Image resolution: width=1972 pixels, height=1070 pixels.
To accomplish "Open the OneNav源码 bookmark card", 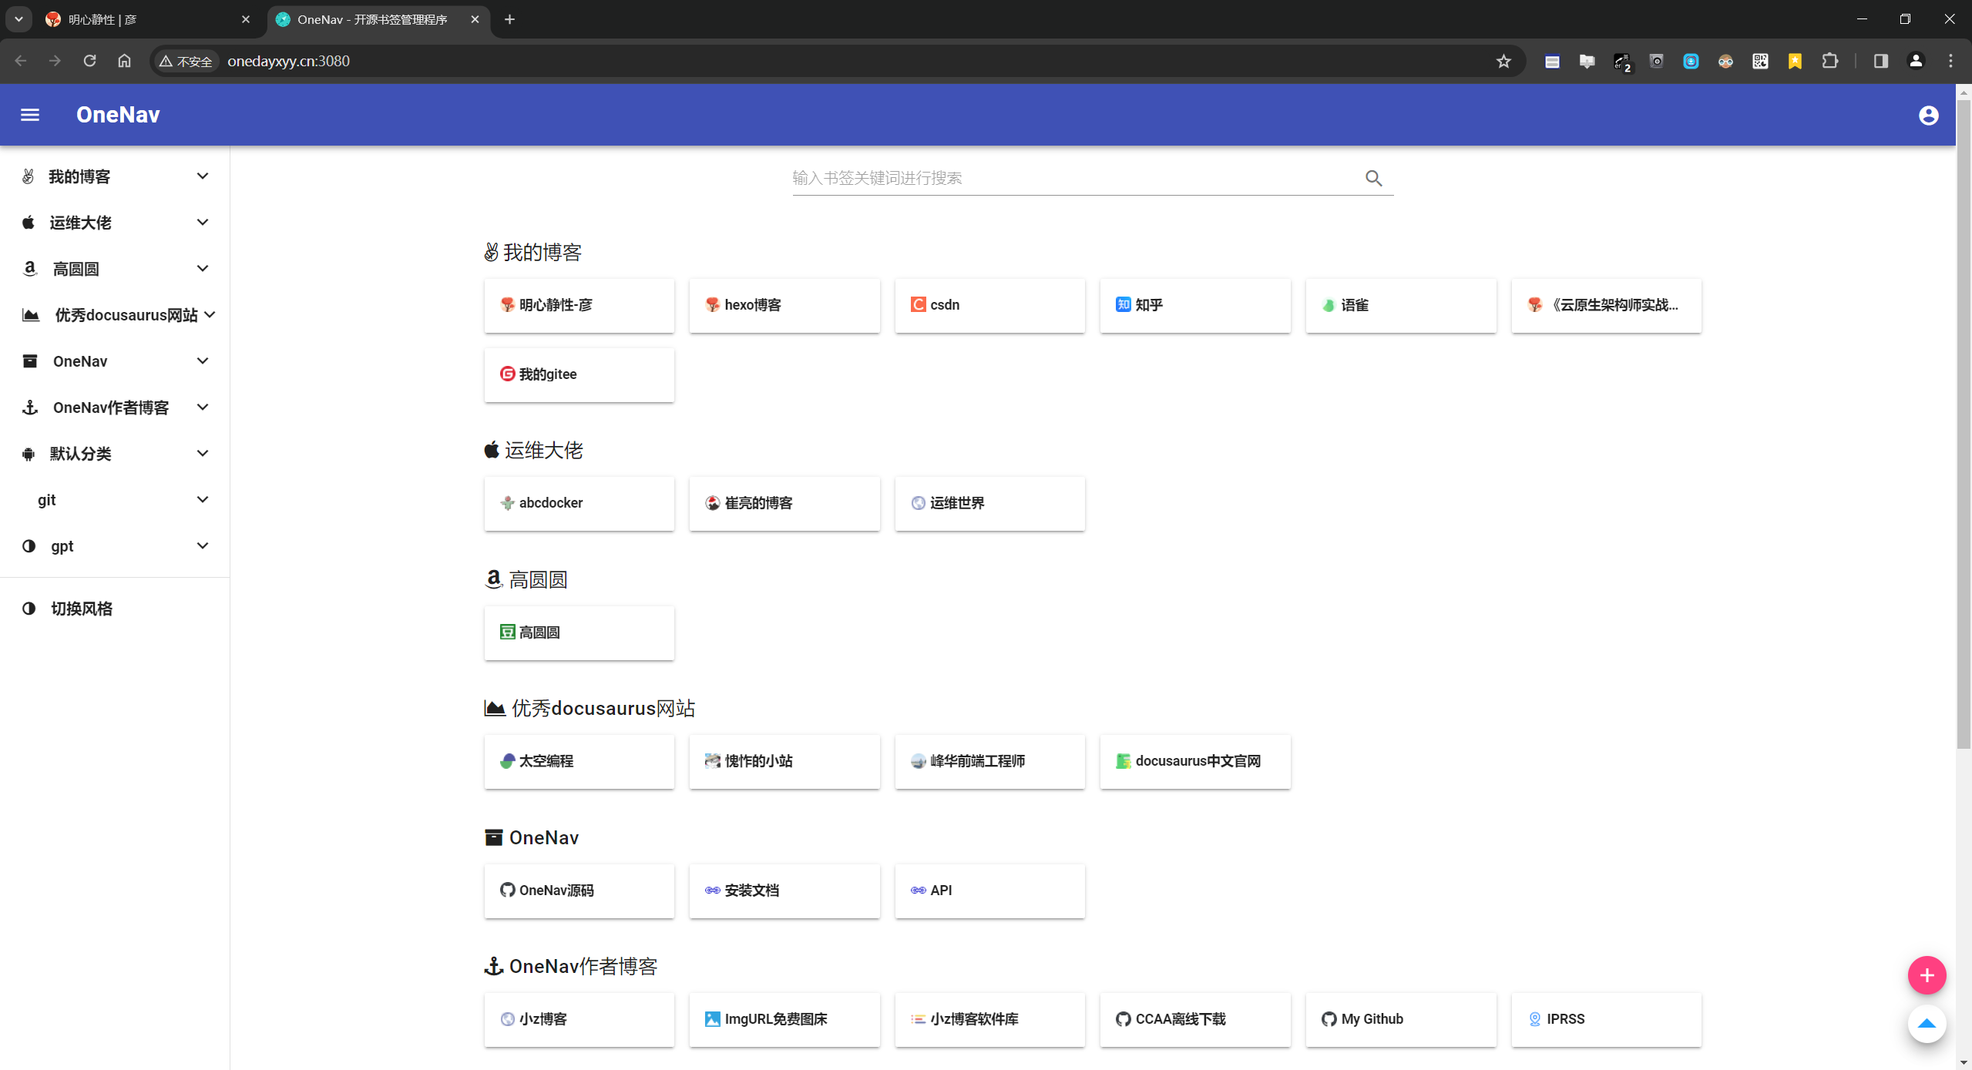I will [x=578, y=891].
